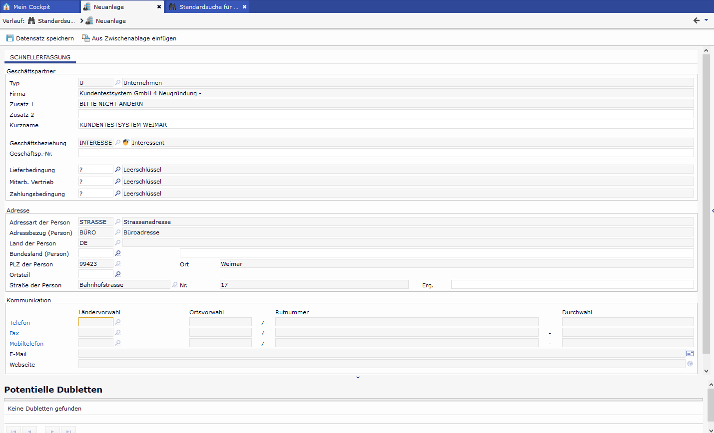Image resolution: width=714 pixels, height=433 pixels.
Task: Click into the Zusatz 2 input field
Action: coord(386,114)
